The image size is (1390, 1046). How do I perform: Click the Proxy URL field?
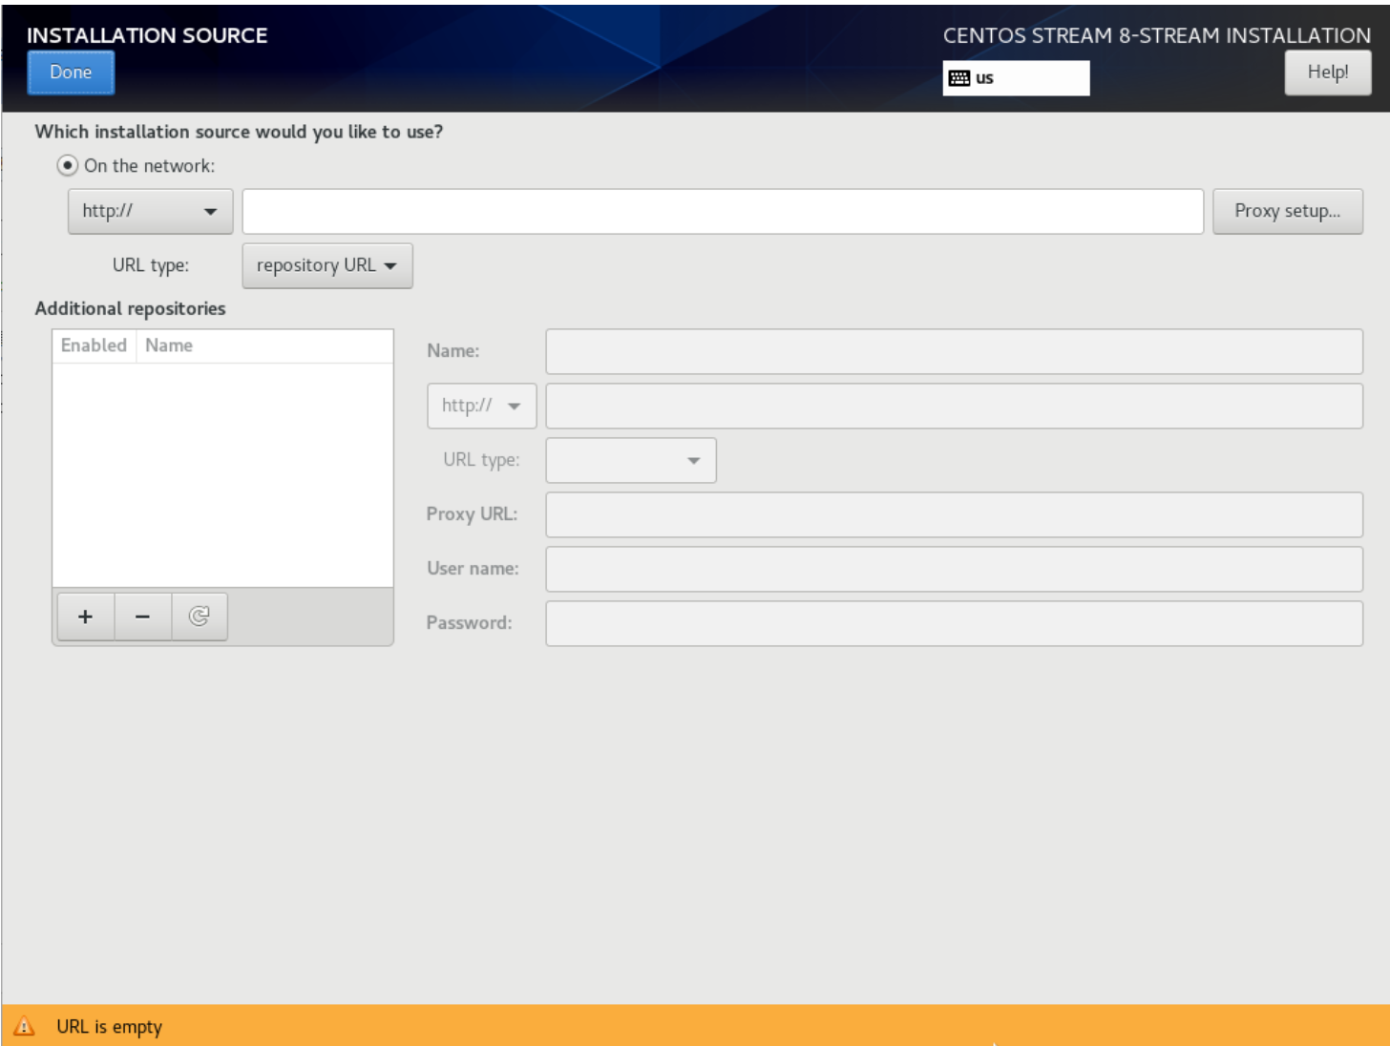pos(954,514)
